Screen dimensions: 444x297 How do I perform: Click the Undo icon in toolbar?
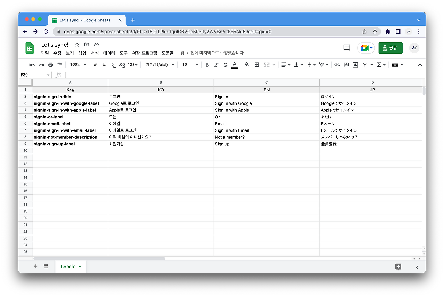[32, 65]
